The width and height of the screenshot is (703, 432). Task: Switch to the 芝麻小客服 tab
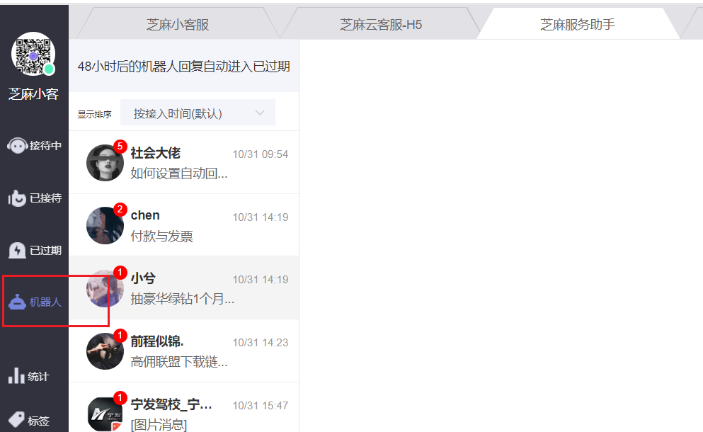coord(178,24)
